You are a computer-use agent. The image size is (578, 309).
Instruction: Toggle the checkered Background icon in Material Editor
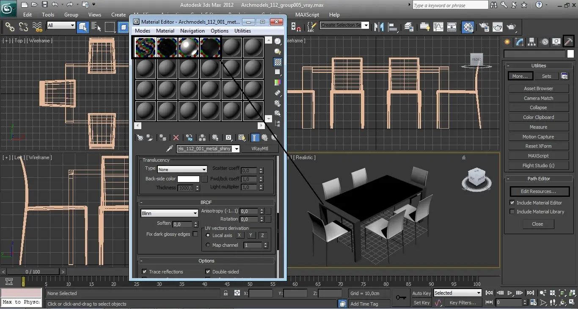tap(278, 62)
